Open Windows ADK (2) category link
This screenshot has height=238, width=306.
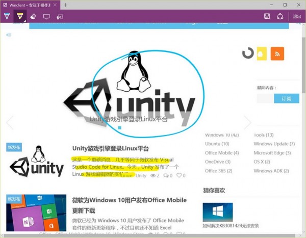coord(271,171)
